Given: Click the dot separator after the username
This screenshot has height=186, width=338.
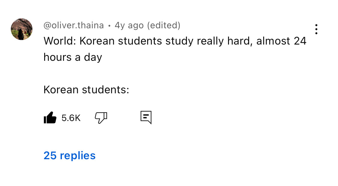Looking at the screenshot, I should tap(109, 26).
